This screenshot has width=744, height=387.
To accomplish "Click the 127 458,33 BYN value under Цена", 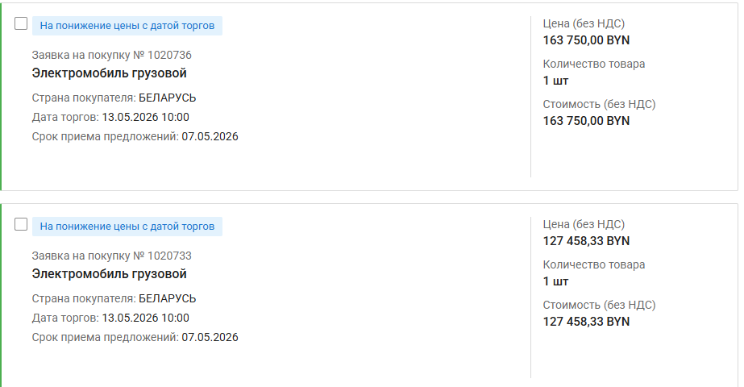I will [586, 240].
